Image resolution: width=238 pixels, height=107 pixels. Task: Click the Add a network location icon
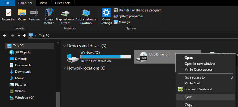(x=86, y=13)
